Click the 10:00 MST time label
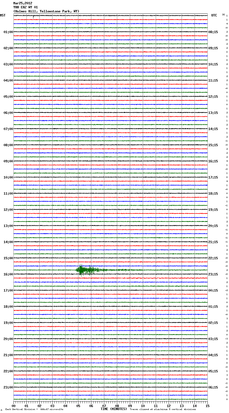 pos(8,177)
